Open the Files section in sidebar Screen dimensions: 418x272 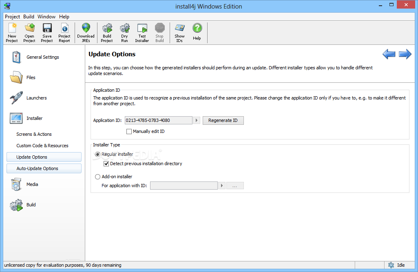click(23, 77)
